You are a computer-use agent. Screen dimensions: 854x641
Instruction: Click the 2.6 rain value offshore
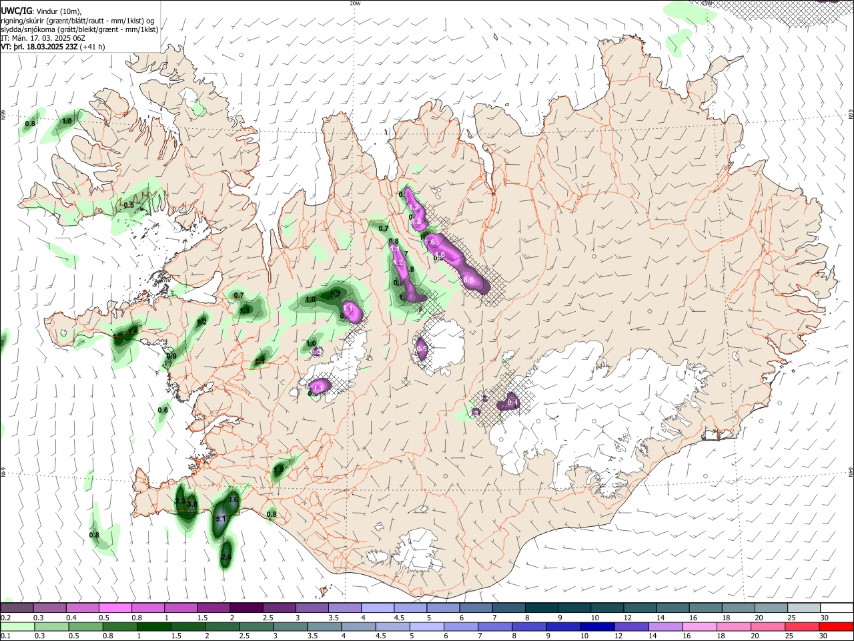pyautogui.click(x=226, y=557)
